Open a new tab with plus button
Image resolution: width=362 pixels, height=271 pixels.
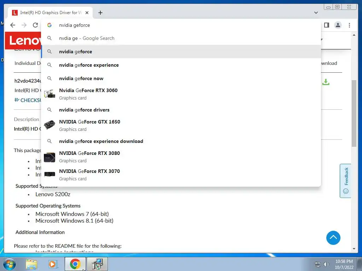100,13
